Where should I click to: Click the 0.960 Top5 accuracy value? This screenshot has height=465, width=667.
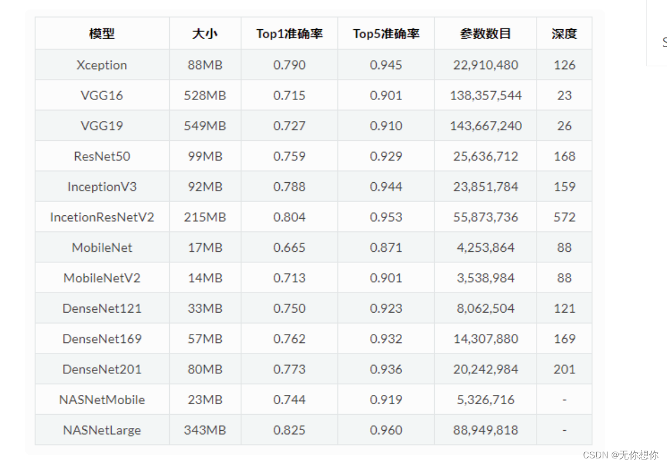(386, 430)
